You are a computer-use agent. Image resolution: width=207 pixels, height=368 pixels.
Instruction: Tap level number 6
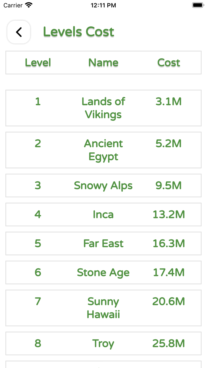tap(38, 272)
